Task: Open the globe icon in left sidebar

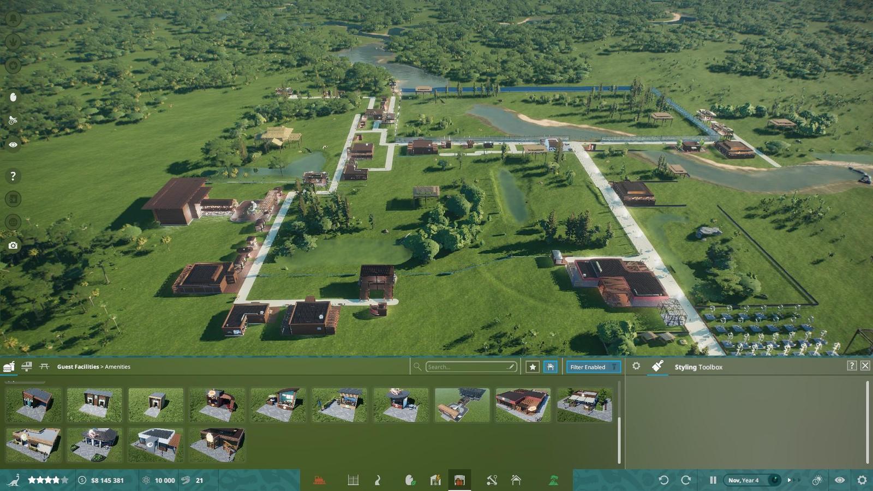Action: coord(13,222)
